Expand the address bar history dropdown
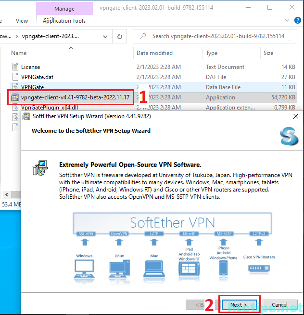 pyautogui.click(x=105, y=37)
